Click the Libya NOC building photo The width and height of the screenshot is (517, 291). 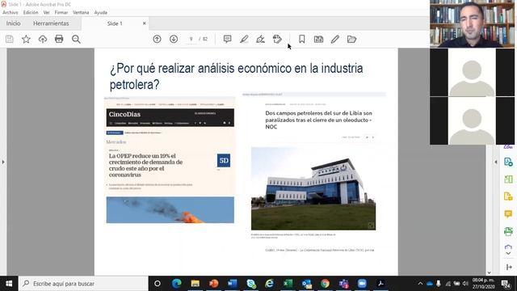(x=313, y=188)
